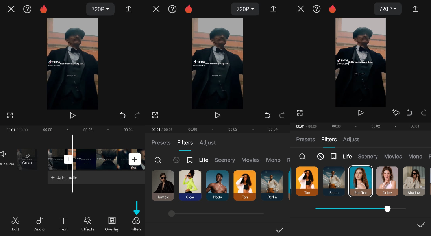
Task: Apply the Berlin filter in middle screen
Action: 272,185
